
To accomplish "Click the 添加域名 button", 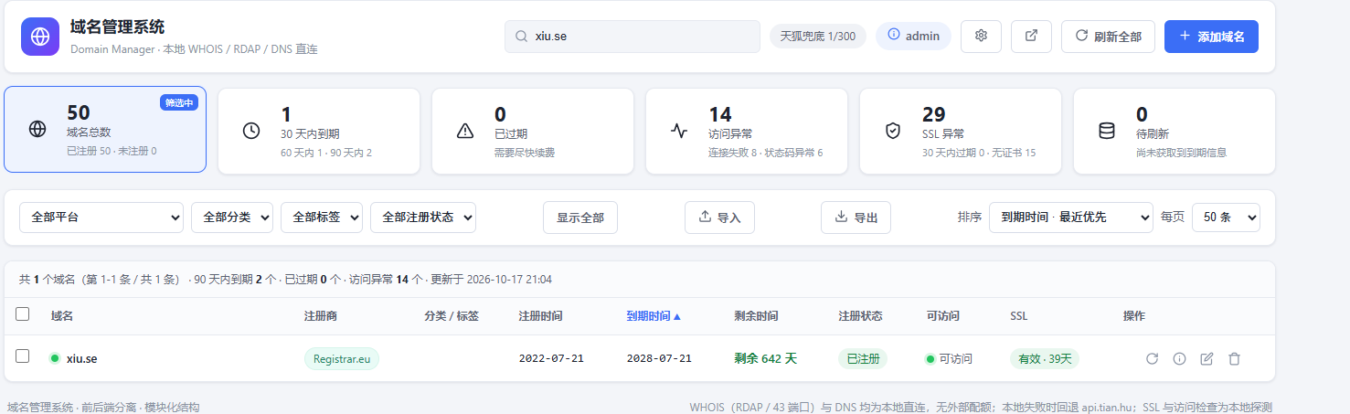I will (x=1211, y=37).
